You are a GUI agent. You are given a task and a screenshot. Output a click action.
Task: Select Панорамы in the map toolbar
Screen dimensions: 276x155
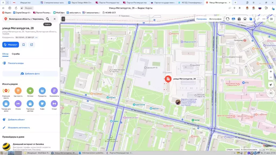pyautogui.click(x=202, y=19)
